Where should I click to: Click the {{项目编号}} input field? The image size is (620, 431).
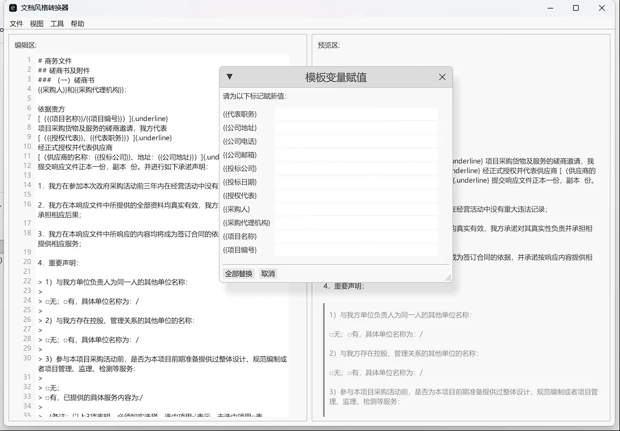(356, 249)
